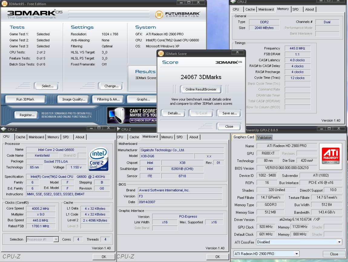Click the Bandwidth 143.4 GB/s field
The image size is (348, 262).
pos(327,212)
